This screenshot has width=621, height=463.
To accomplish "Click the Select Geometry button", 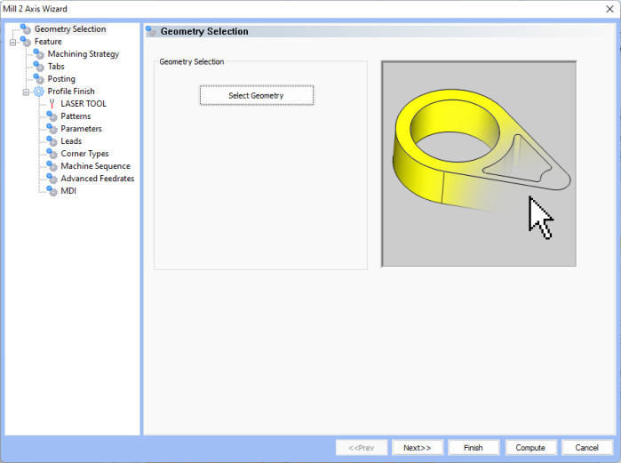I will (257, 95).
